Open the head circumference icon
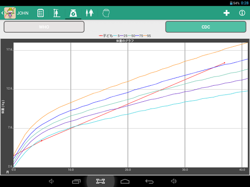 106,13
